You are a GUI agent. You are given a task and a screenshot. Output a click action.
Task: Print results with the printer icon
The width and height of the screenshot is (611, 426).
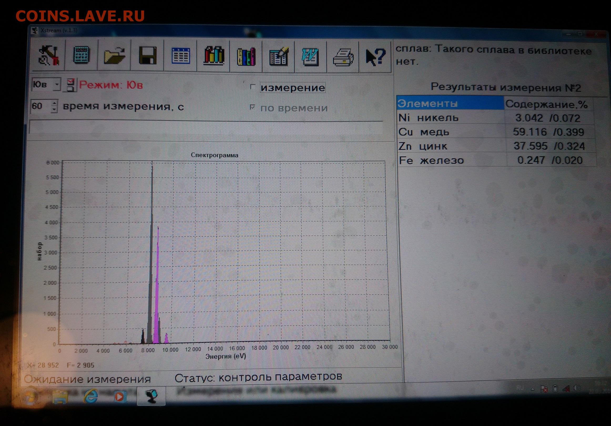pyautogui.click(x=343, y=57)
